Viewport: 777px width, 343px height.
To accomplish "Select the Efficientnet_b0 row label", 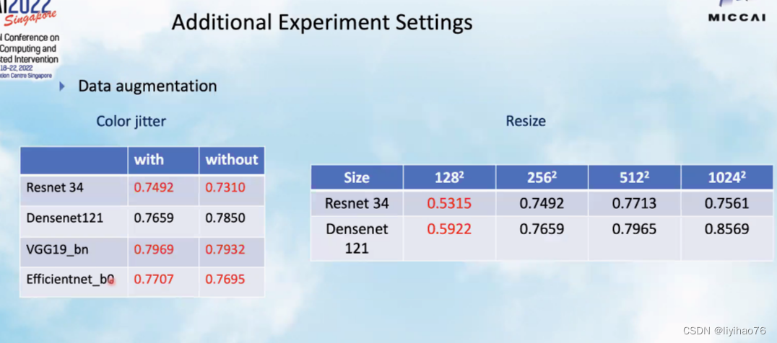I will (x=71, y=280).
